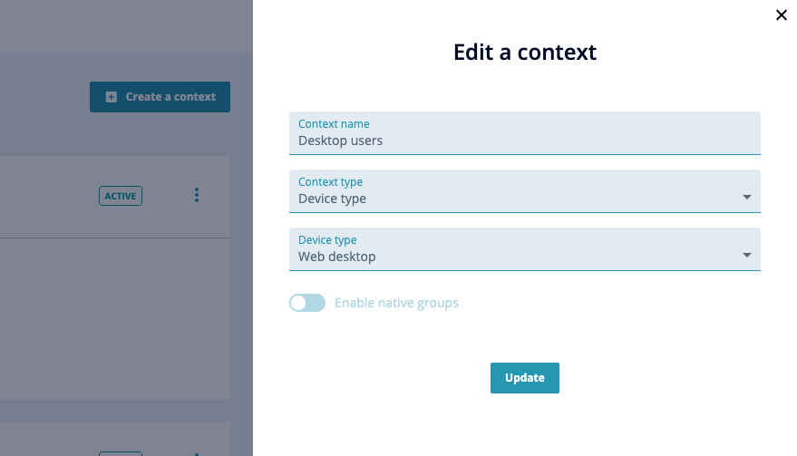Click the partially visible badge in second card
This screenshot has height=456, width=797.
click(121, 453)
